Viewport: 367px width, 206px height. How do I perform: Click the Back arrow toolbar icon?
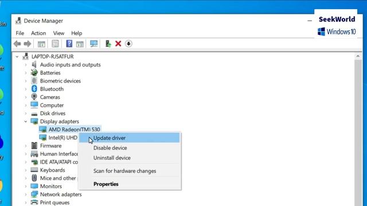[17, 43]
